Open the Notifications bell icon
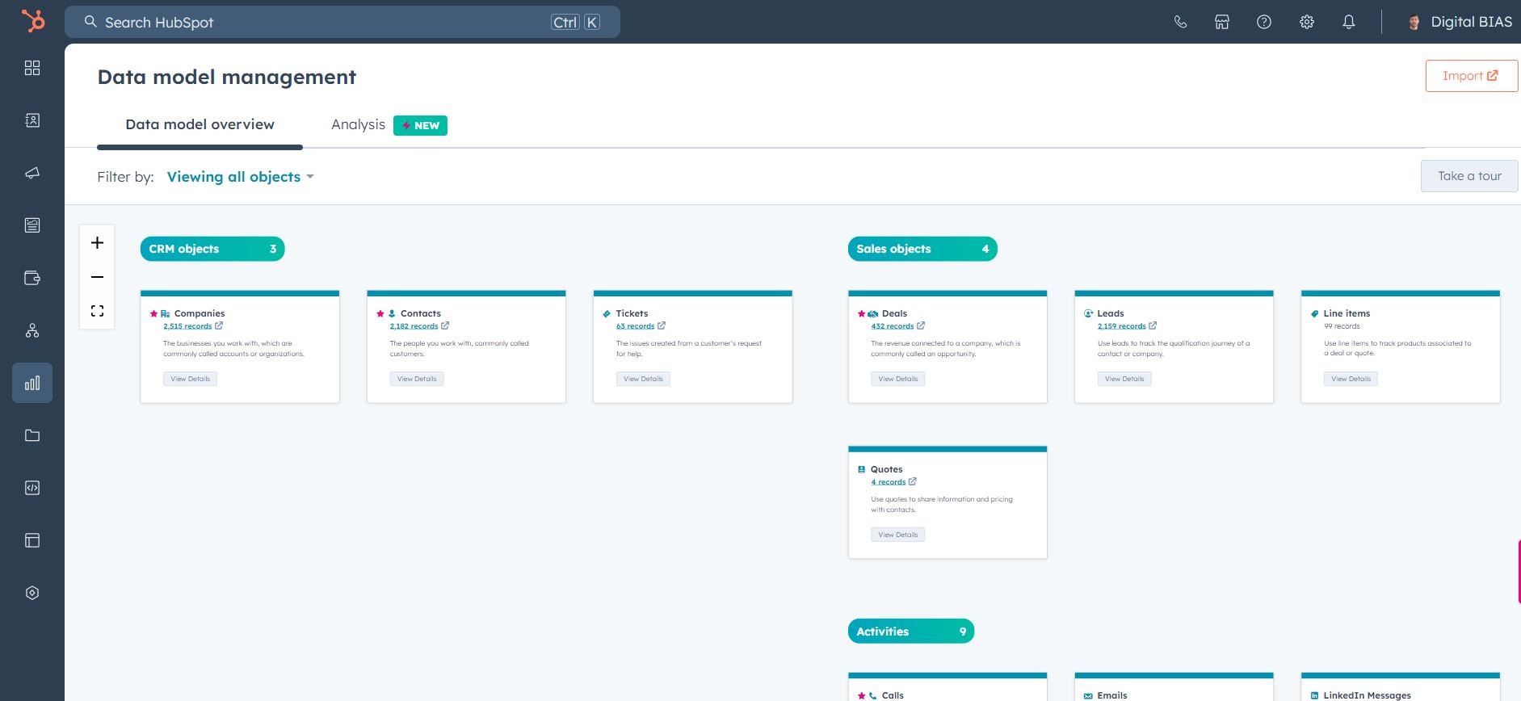Screen dimensions: 1521x701 [1348, 22]
